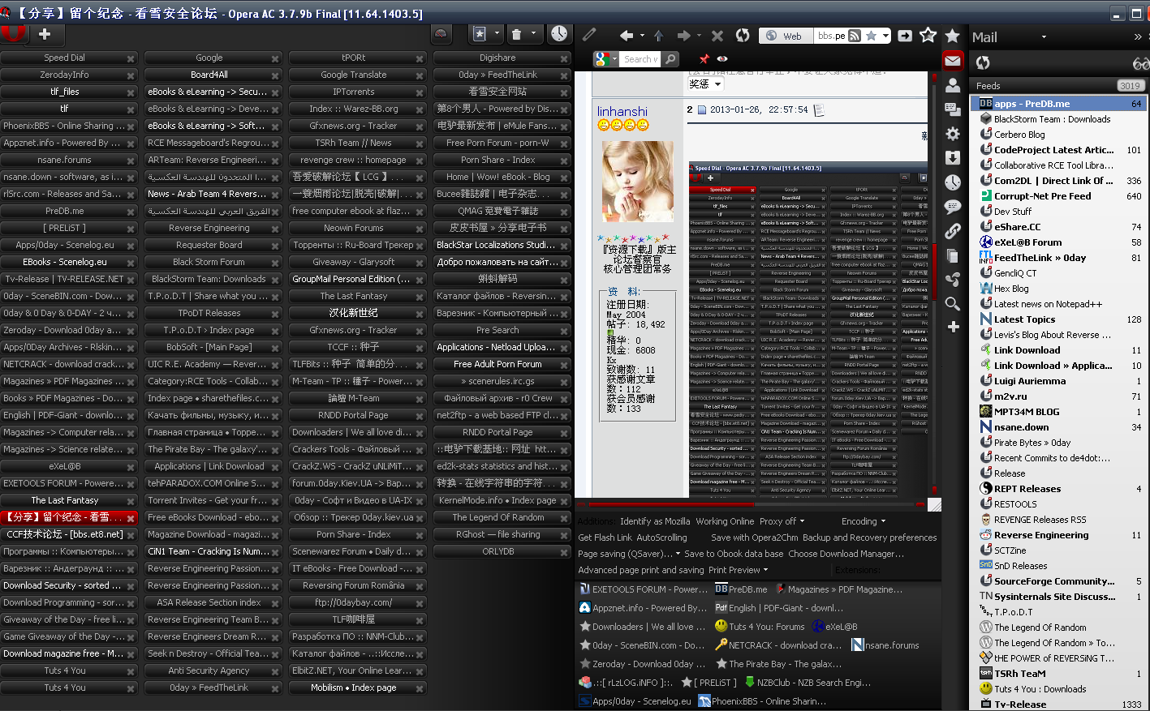1150x711 pixels.
Task: Click the clock icon in the top toolbar
Action: click(558, 33)
